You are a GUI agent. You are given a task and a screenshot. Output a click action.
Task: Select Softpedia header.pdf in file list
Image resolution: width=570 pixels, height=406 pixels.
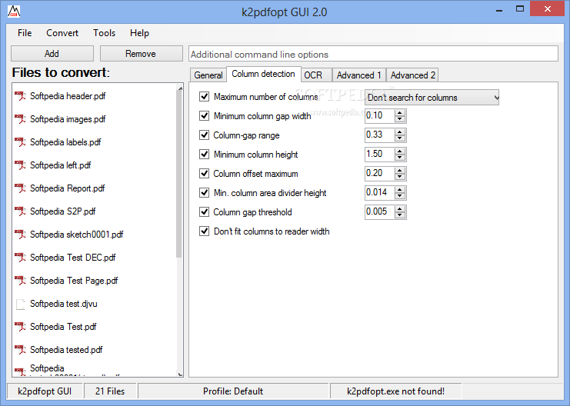pyautogui.click(x=68, y=96)
